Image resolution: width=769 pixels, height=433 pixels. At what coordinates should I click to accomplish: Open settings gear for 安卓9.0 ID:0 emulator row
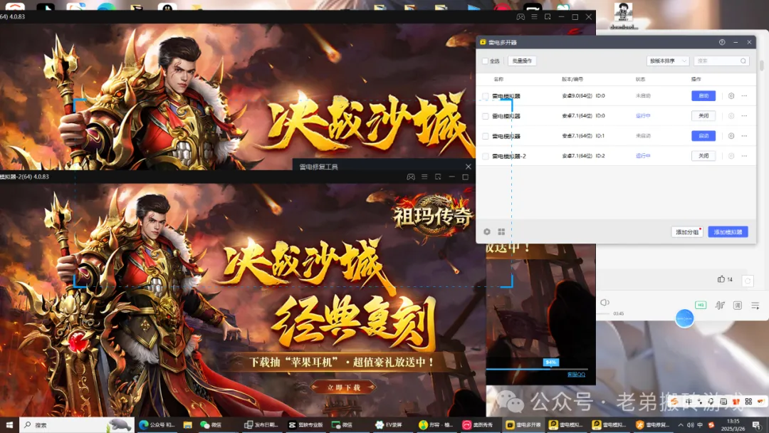pos(731,96)
